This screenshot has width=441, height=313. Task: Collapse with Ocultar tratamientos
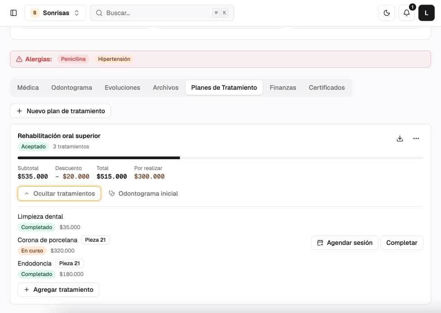pyautogui.click(x=59, y=193)
